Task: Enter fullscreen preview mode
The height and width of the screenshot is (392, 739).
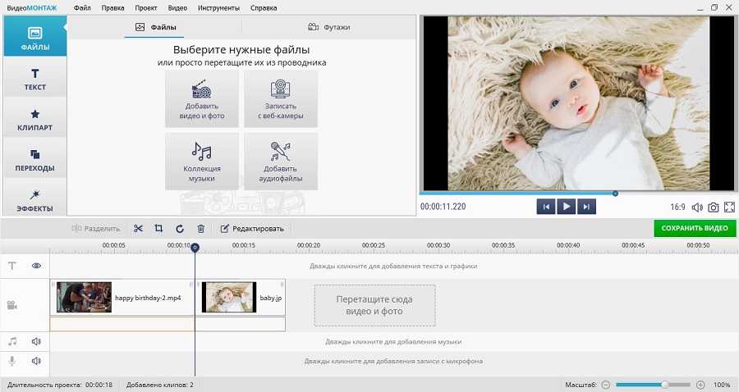Action: pyautogui.click(x=729, y=207)
